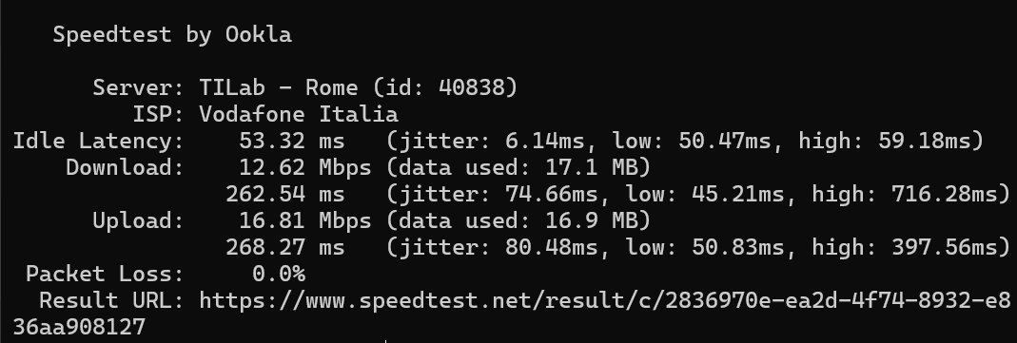Click the wrapped URL ending 36aa908127

[x=79, y=327]
